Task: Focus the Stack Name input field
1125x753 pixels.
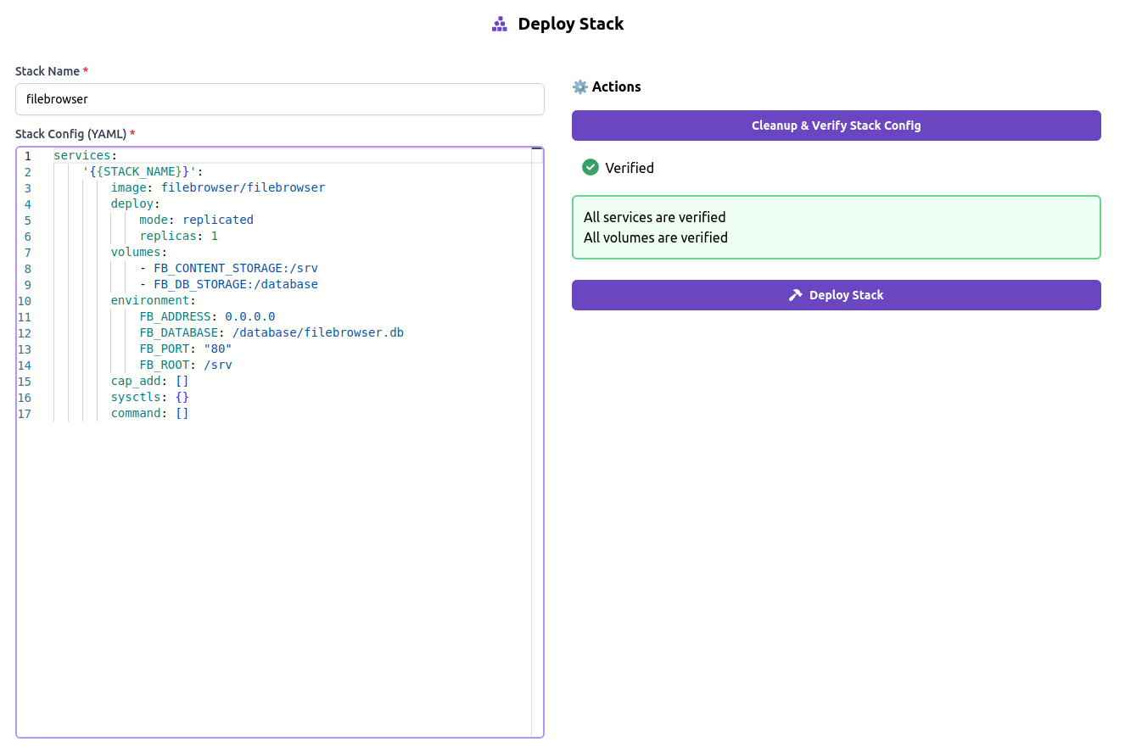Action: tap(280, 99)
